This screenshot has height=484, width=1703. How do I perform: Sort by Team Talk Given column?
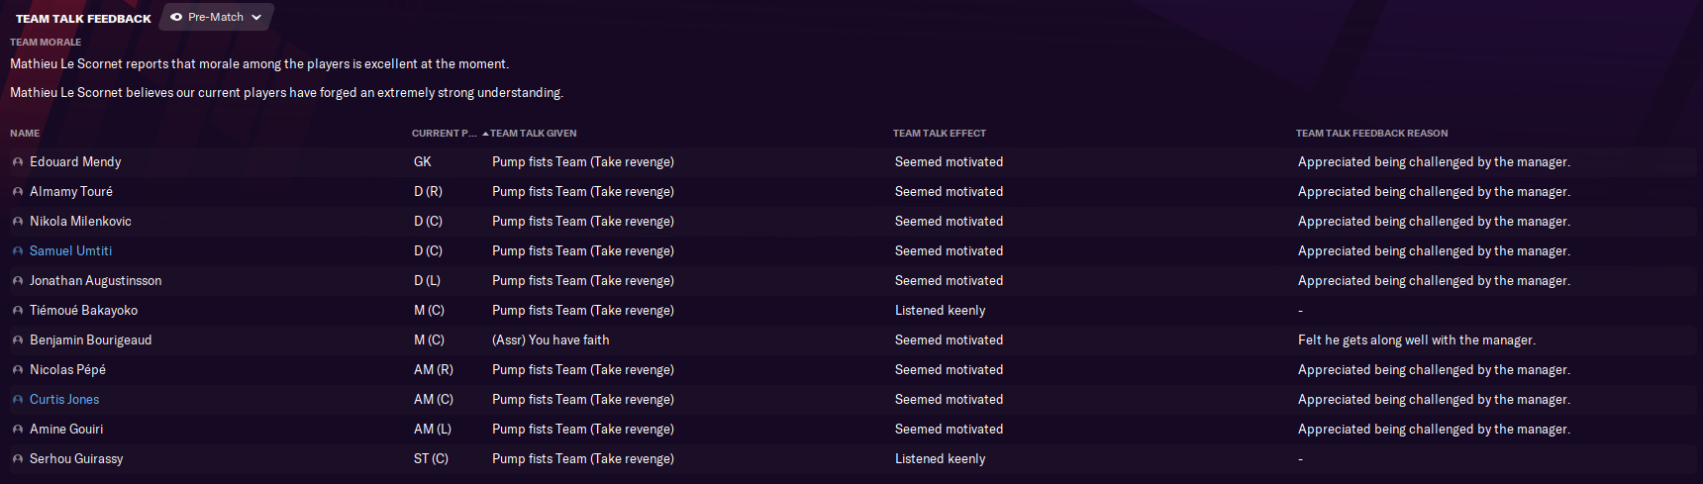coord(533,134)
